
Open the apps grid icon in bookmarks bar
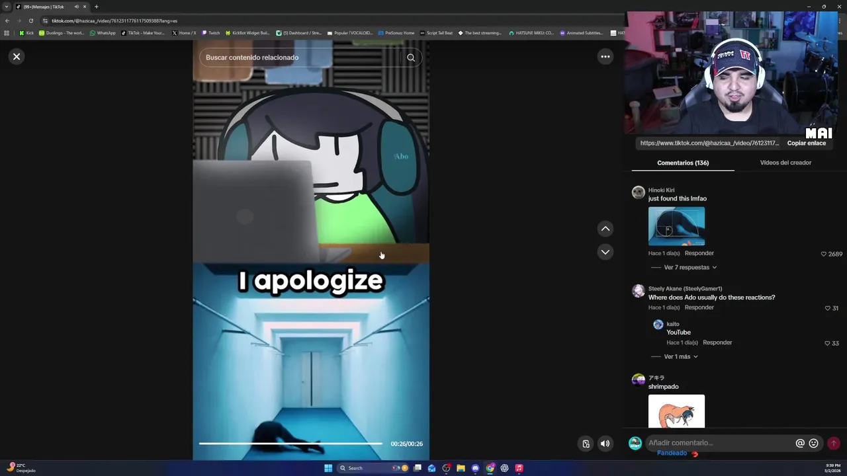pos(7,33)
